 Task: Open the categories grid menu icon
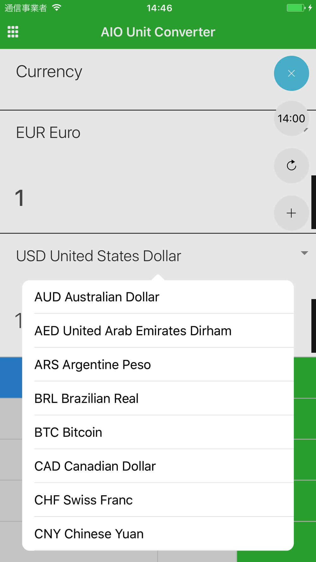13,32
